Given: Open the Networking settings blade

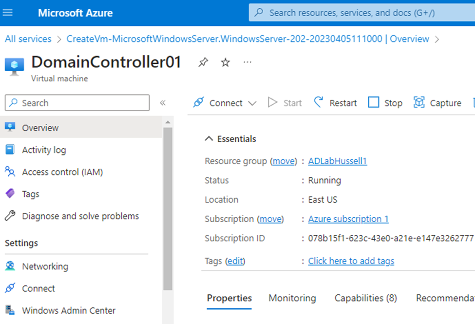Looking at the screenshot, I should (44, 266).
